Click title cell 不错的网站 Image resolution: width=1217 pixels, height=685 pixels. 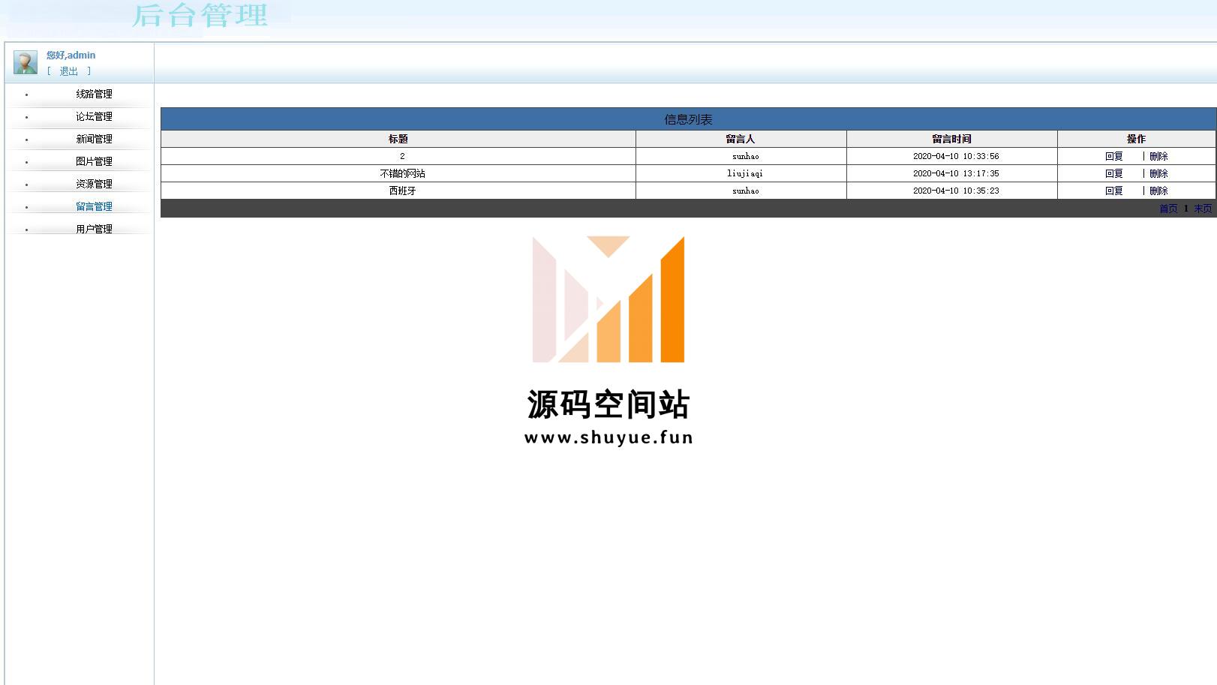coord(402,173)
